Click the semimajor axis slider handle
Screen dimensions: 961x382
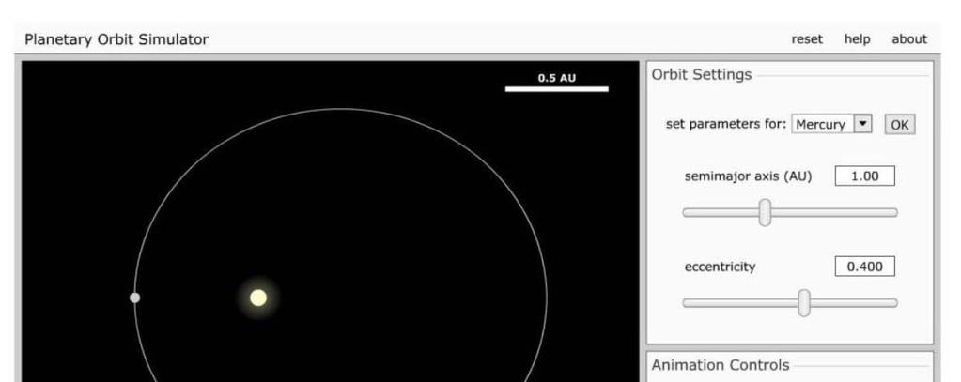click(765, 212)
